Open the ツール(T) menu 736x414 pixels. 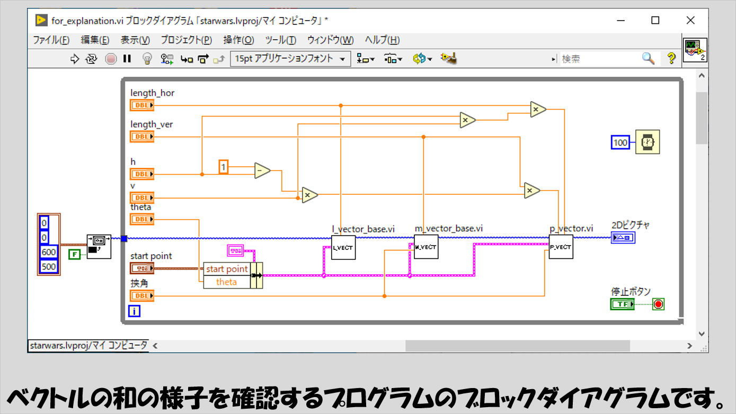(x=280, y=40)
